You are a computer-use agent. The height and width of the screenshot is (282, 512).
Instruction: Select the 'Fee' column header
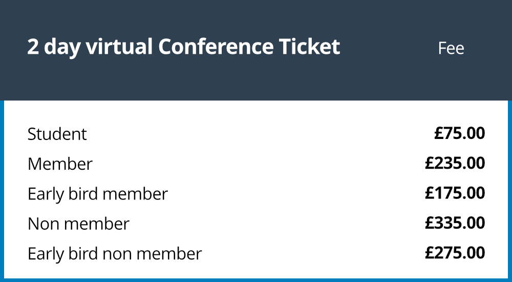coord(451,48)
